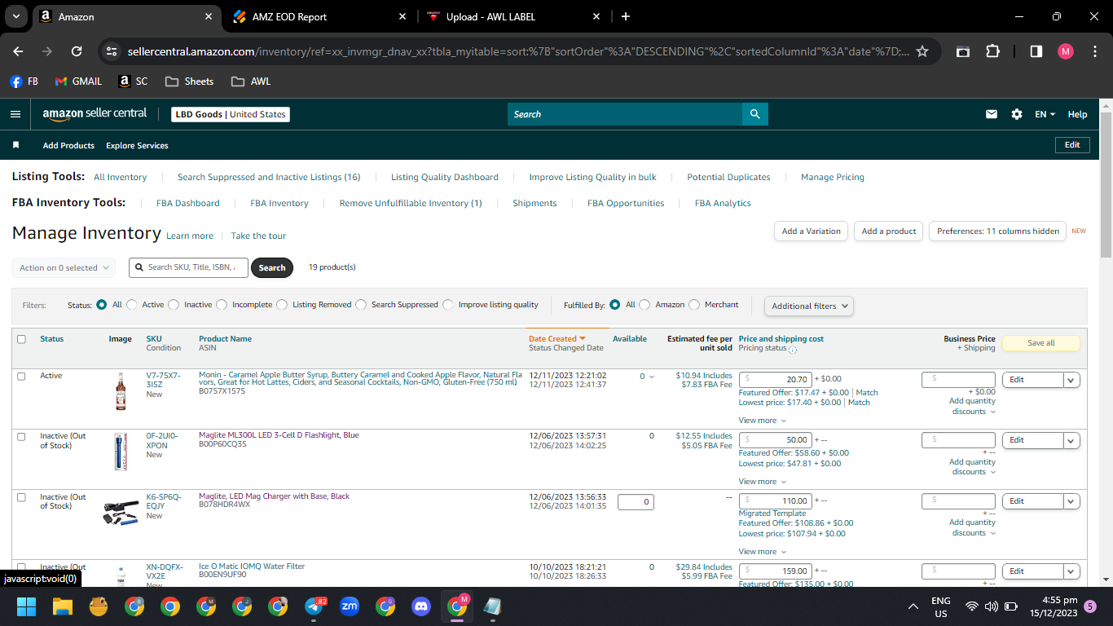The image size is (1113, 626).
Task: Click the Add a product button
Action: click(889, 231)
